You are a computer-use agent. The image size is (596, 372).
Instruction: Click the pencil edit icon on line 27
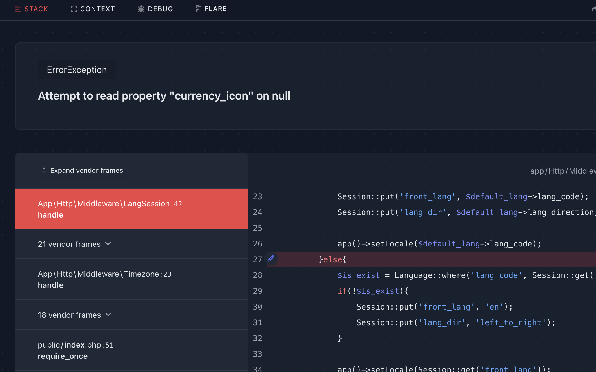[x=271, y=258]
